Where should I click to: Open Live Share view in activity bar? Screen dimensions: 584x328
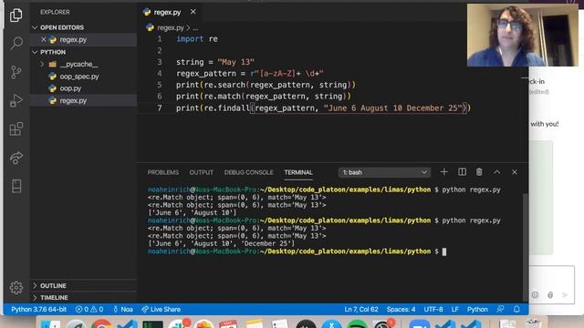[x=16, y=158]
